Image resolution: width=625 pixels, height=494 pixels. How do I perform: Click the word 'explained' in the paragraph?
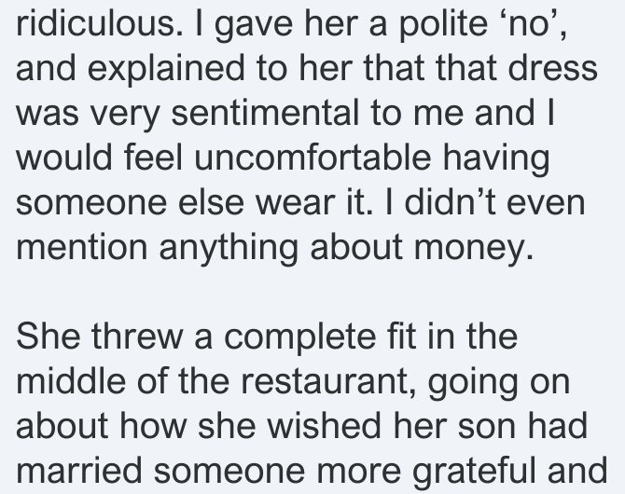tap(165, 70)
